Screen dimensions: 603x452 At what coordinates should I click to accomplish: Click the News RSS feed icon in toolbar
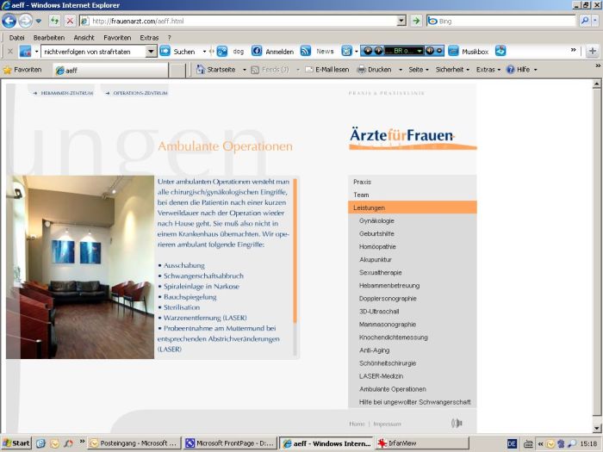305,51
